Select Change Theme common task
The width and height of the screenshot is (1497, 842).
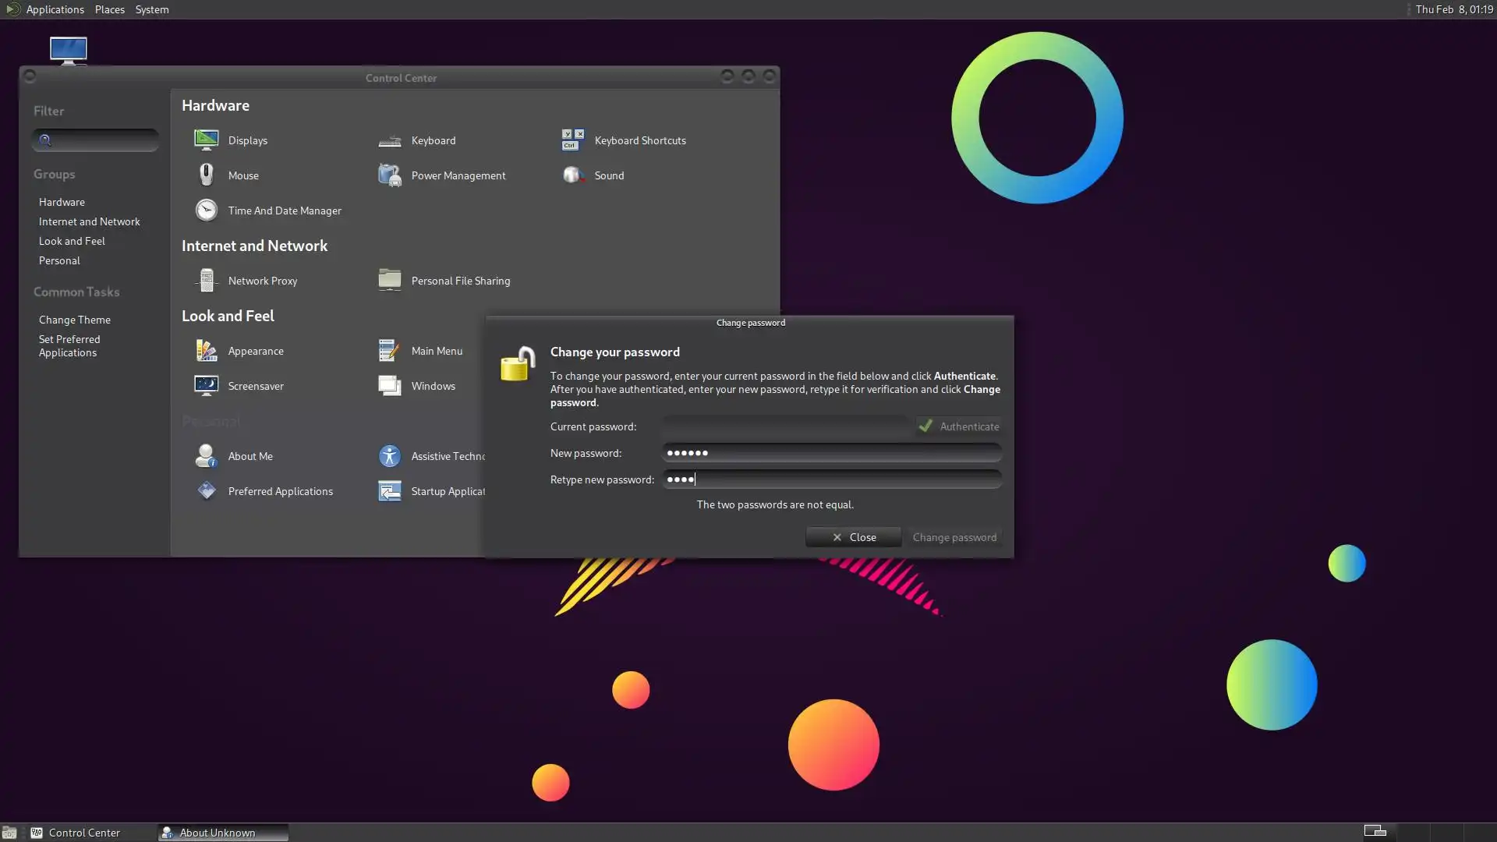click(x=75, y=320)
